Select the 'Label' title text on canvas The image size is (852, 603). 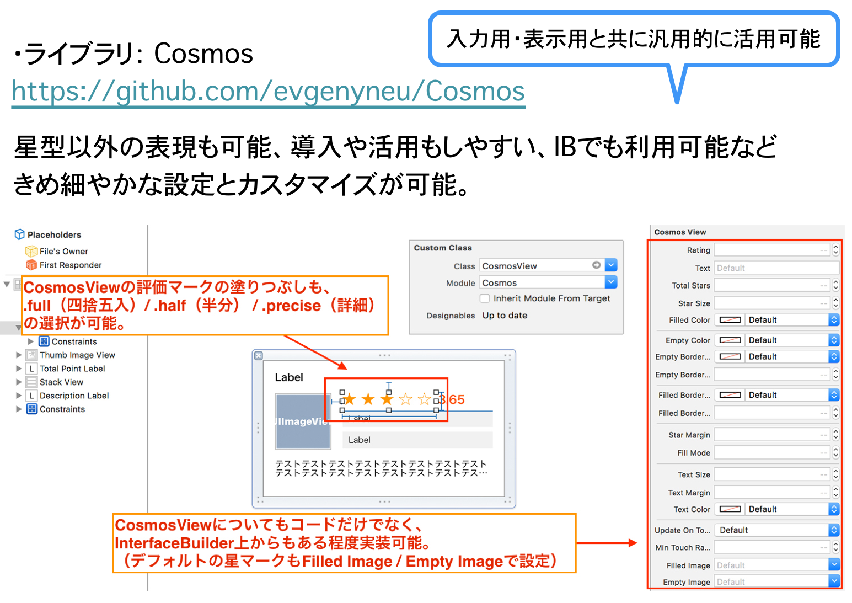(289, 377)
